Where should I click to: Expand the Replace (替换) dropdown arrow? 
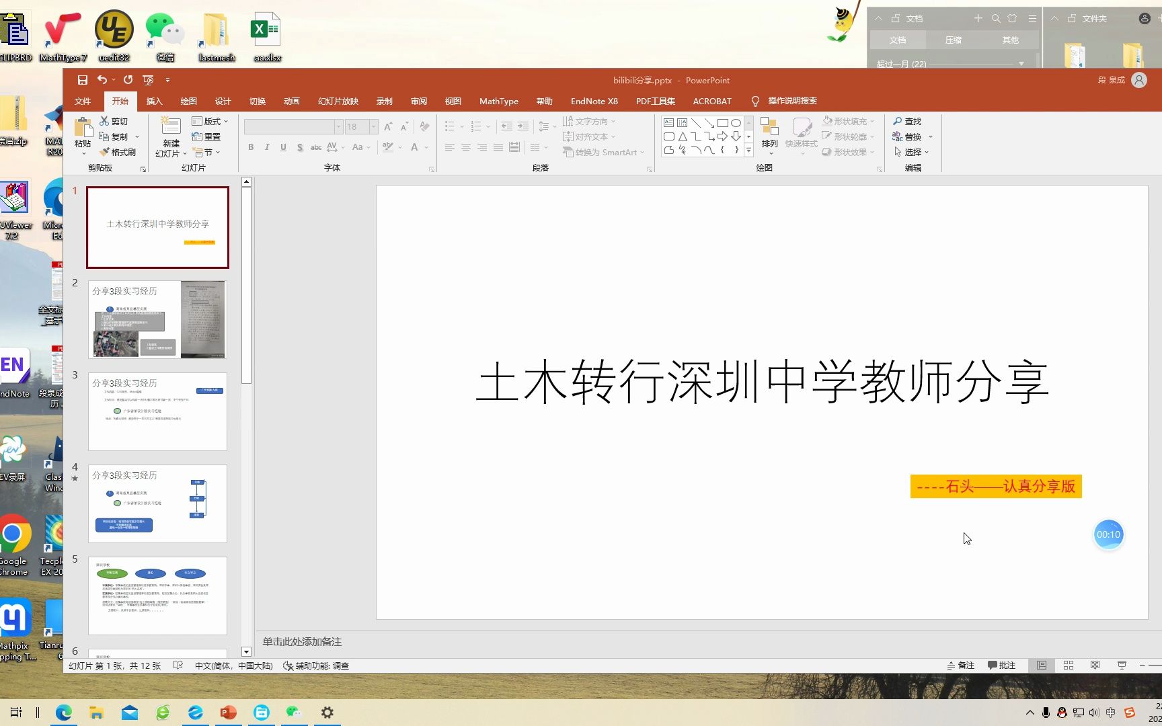tap(931, 136)
